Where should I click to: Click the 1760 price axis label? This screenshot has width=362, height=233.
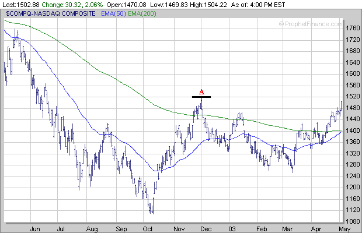pos(353,28)
